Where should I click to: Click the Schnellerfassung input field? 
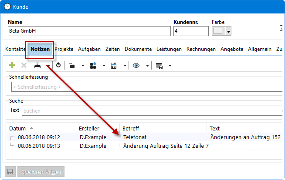click(x=146, y=87)
